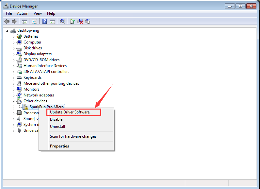
Task: Expand the Monitors node
Action: [x=13, y=90]
